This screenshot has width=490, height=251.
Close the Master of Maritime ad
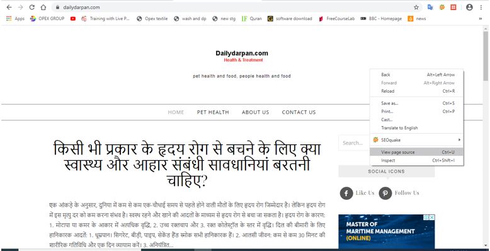pos(431,217)
